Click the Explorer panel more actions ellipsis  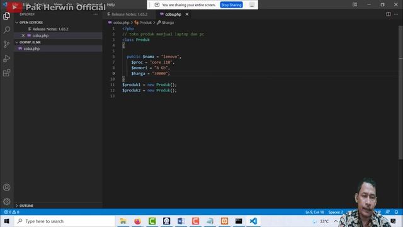[96, 14]
